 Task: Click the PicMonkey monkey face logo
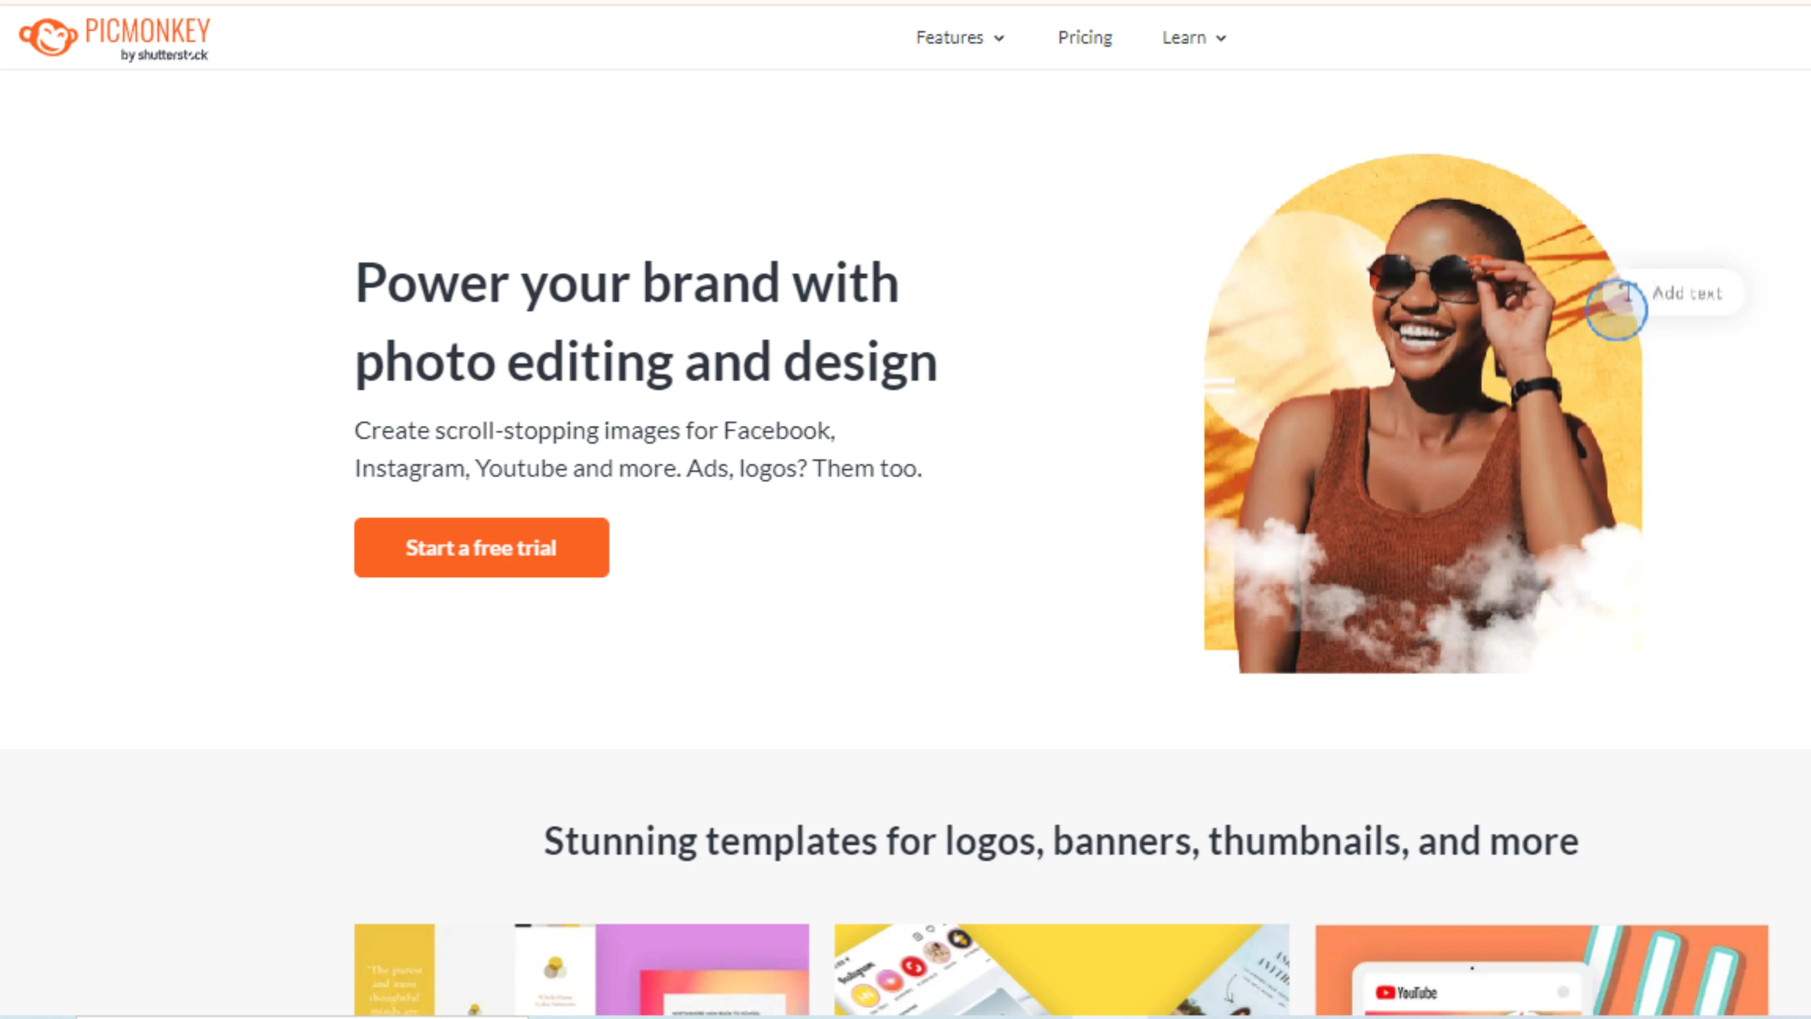[x=48, y=37]
